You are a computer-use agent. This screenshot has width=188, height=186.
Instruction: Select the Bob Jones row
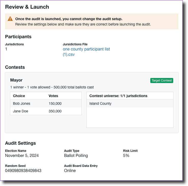tap(22, 103)
